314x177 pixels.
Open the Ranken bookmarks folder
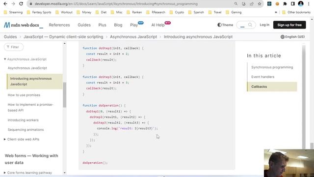pyautogui.click(x=134, y=12)
